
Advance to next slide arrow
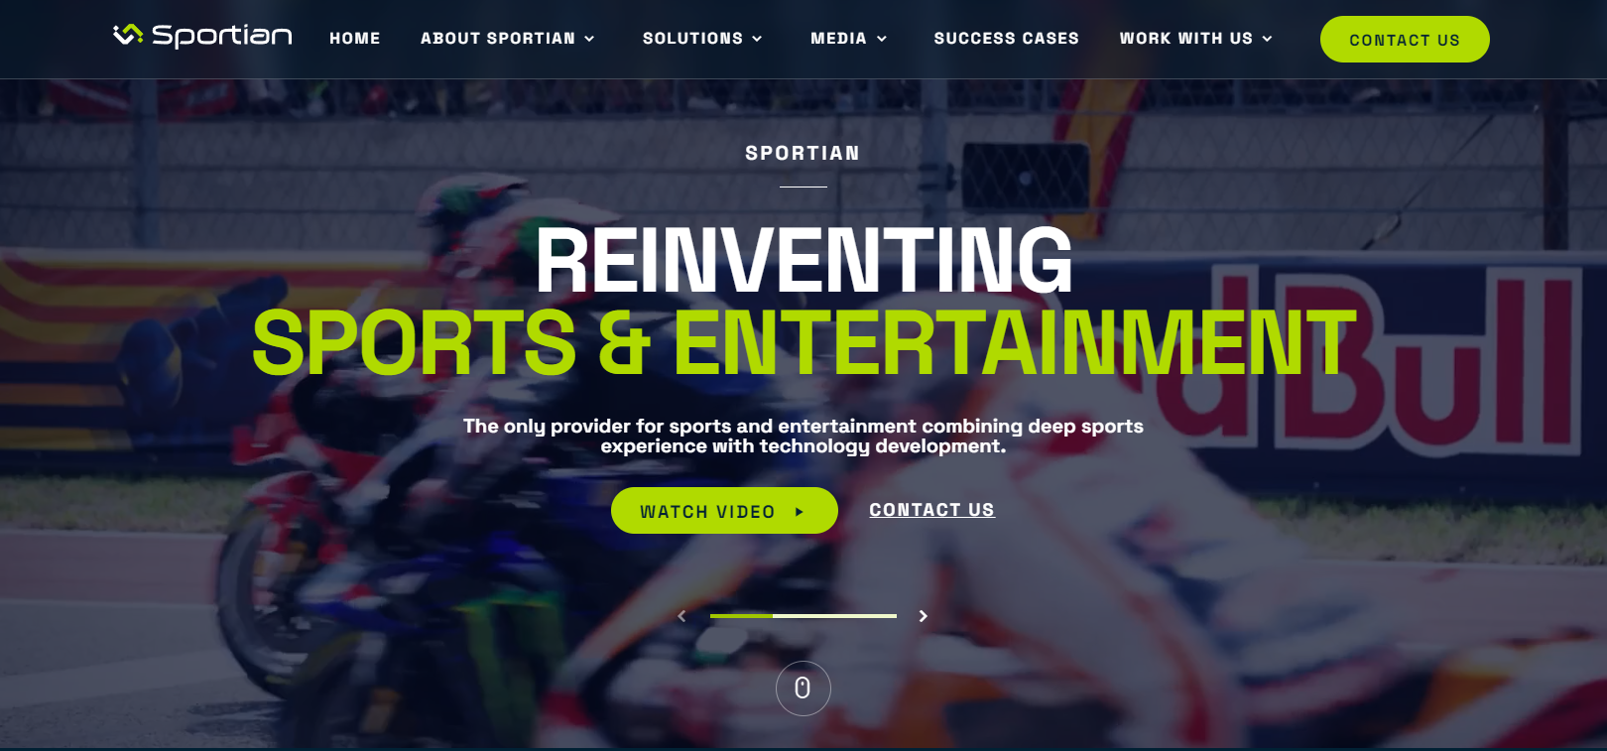(924, 616)
